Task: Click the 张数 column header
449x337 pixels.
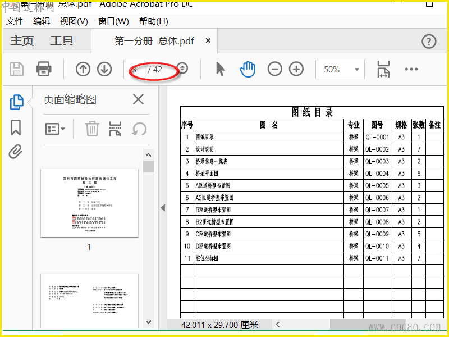Action: point(418,125)
